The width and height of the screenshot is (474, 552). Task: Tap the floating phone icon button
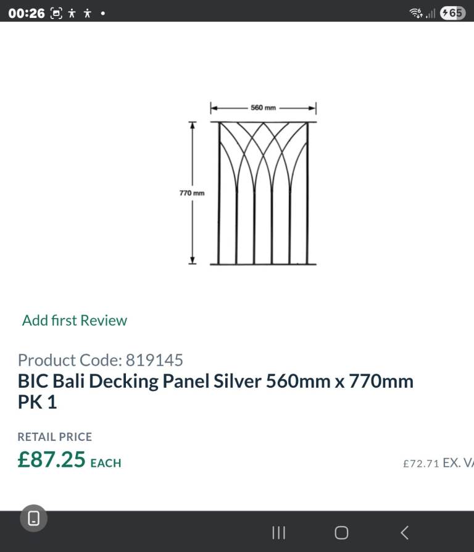(x=34, y=518)
